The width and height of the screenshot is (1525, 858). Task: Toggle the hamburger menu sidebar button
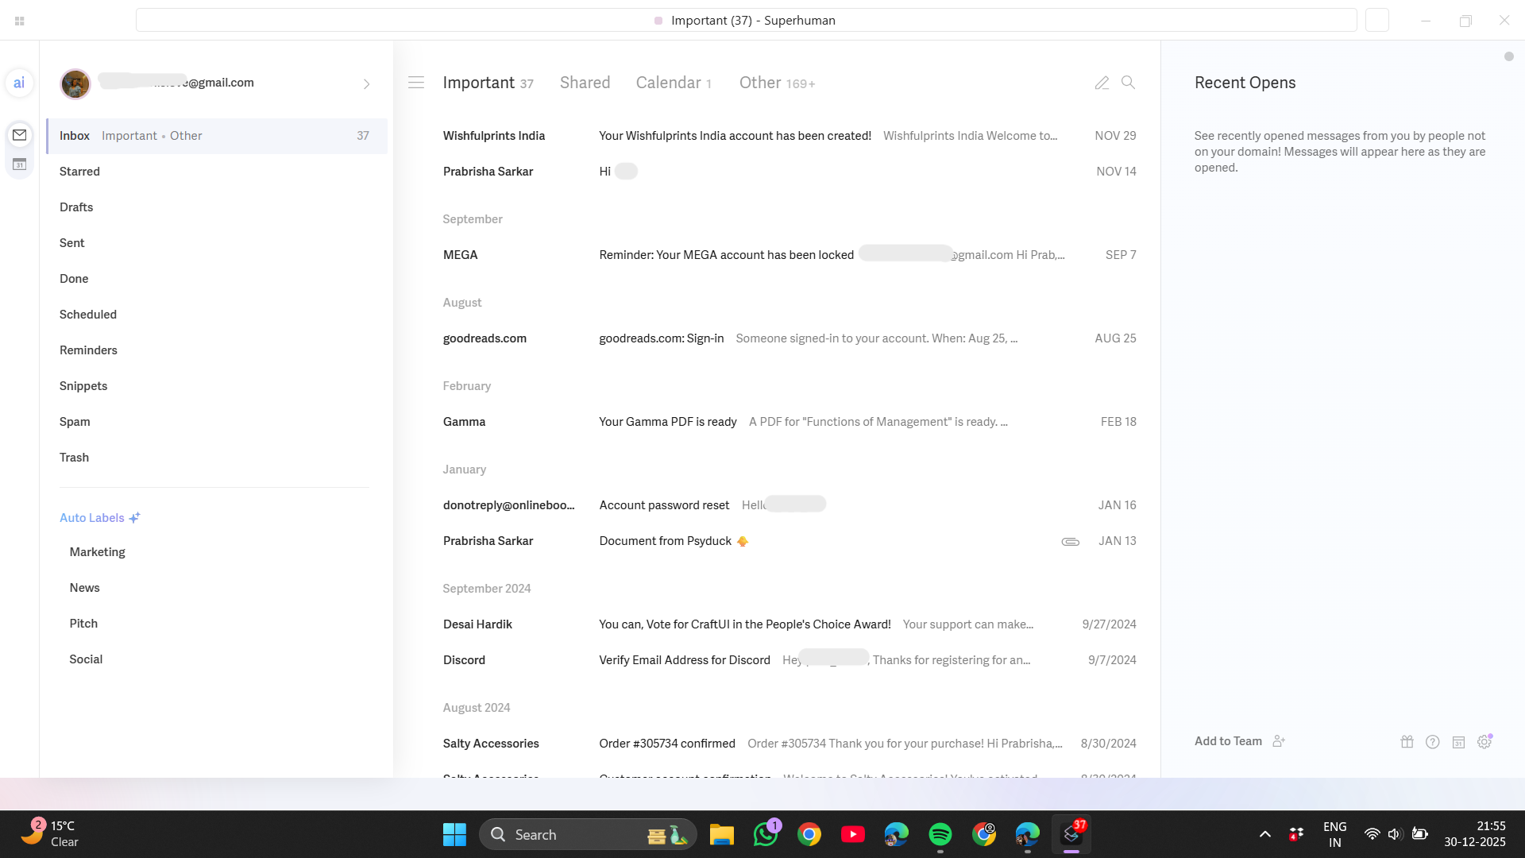[416, 83]
